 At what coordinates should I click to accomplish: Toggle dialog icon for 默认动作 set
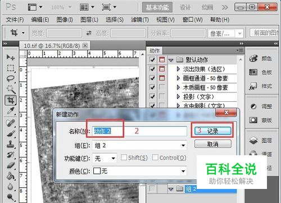pyautogui.click(x=162, y=60)
